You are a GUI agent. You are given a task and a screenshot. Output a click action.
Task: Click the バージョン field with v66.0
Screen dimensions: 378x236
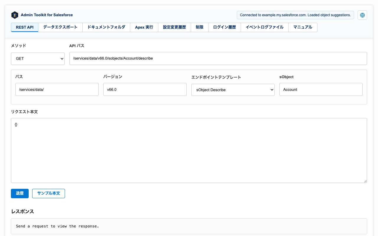coord(145,89)
